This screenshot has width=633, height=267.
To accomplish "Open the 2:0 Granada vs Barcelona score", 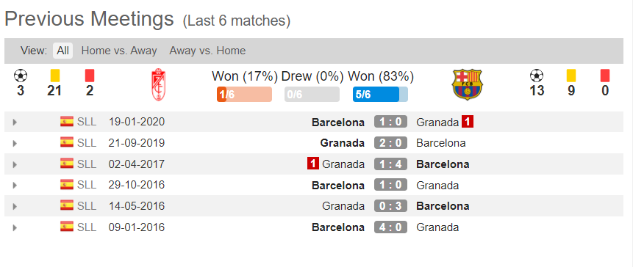I will tap(390, 143).
